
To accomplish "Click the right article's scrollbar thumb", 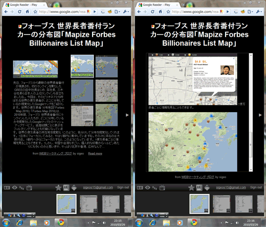I will tap(251, 145).
